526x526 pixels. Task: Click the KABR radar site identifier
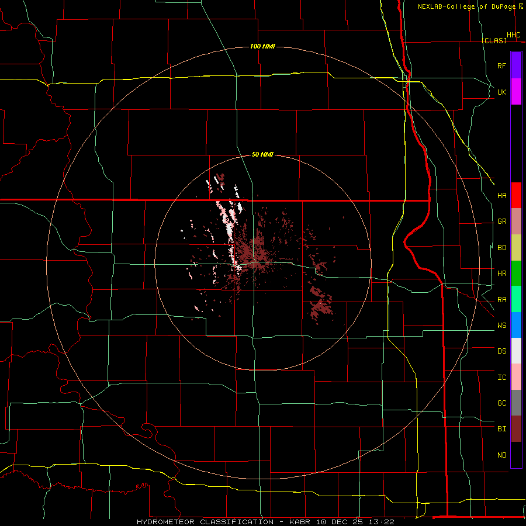coord(300,522)
